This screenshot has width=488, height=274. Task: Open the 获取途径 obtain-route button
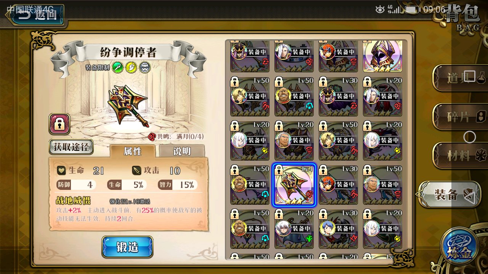pyautogui.click(x=71, y=147)
